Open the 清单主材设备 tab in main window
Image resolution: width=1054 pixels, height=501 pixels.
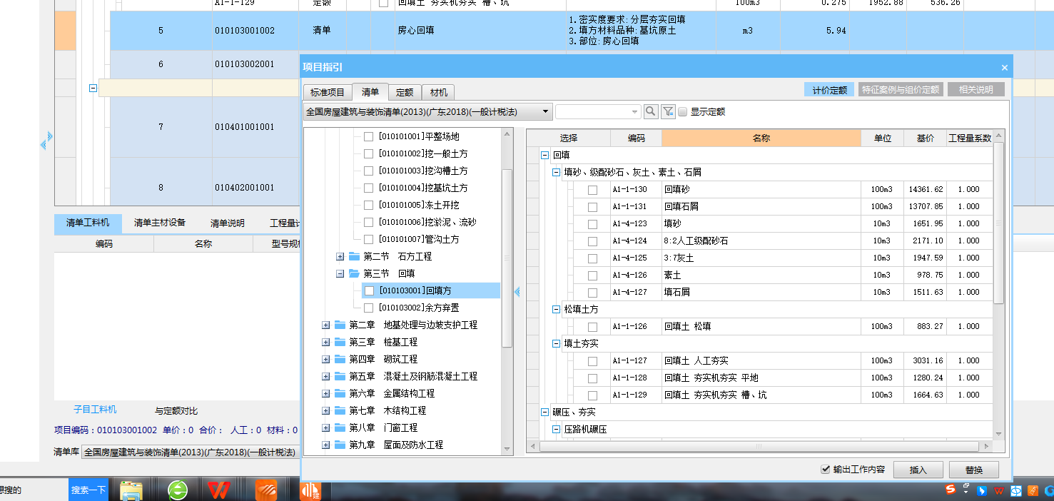pyautogui.click(x=160, y=223)
